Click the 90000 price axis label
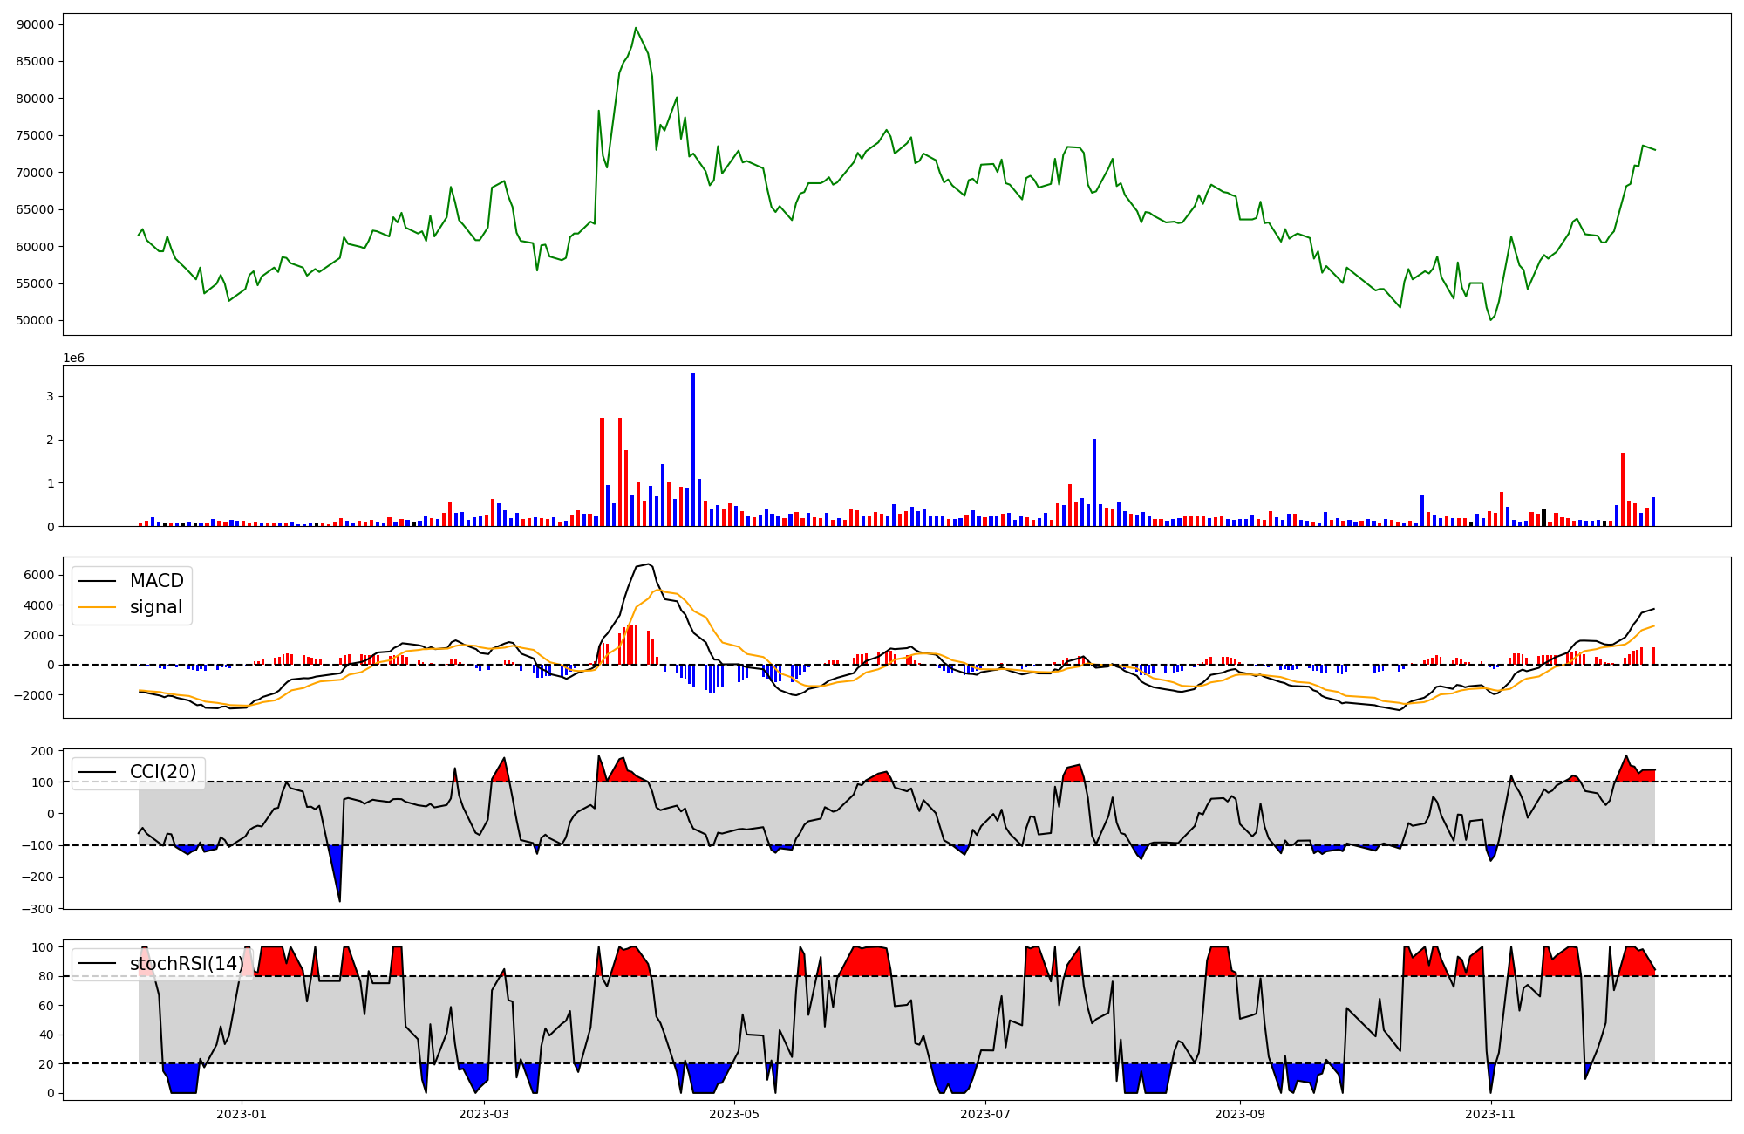Viewport: 1744px width, 1134px height. pos(35,24)
